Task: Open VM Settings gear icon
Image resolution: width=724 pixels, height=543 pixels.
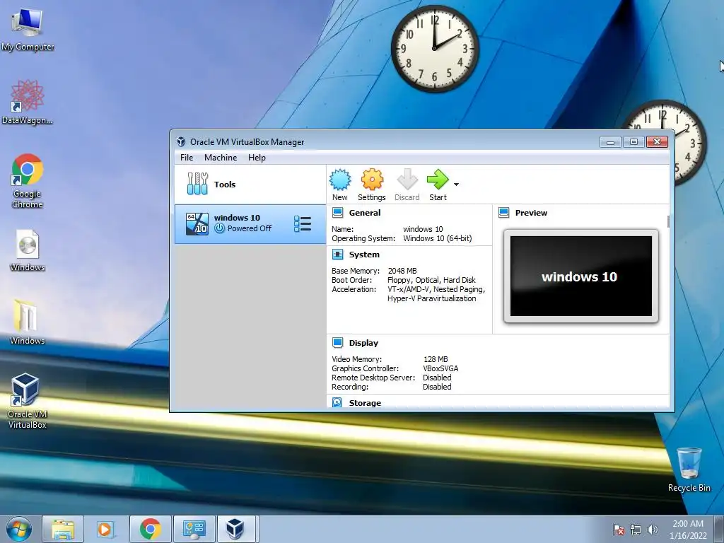Action: click(372, 180)
